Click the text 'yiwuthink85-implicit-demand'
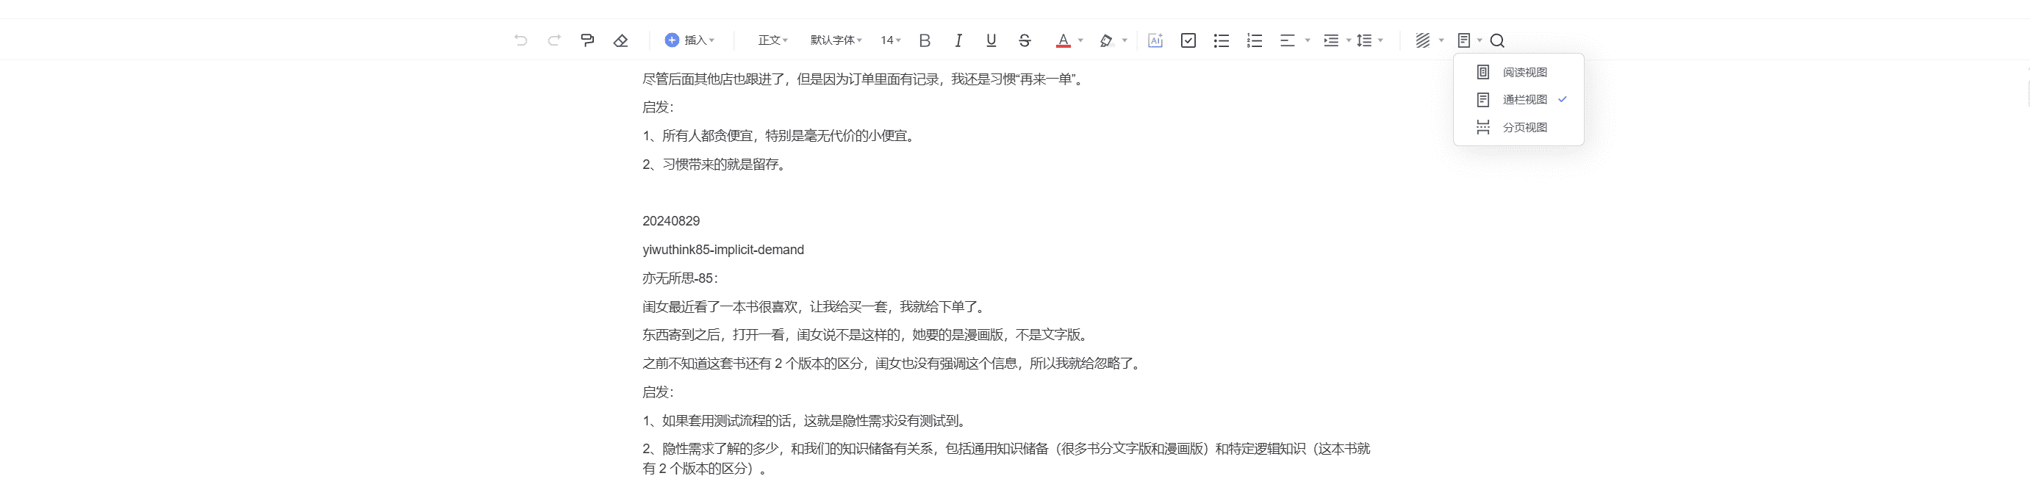The height and width of the screenshot is (487, 2030). click(722, 250)
